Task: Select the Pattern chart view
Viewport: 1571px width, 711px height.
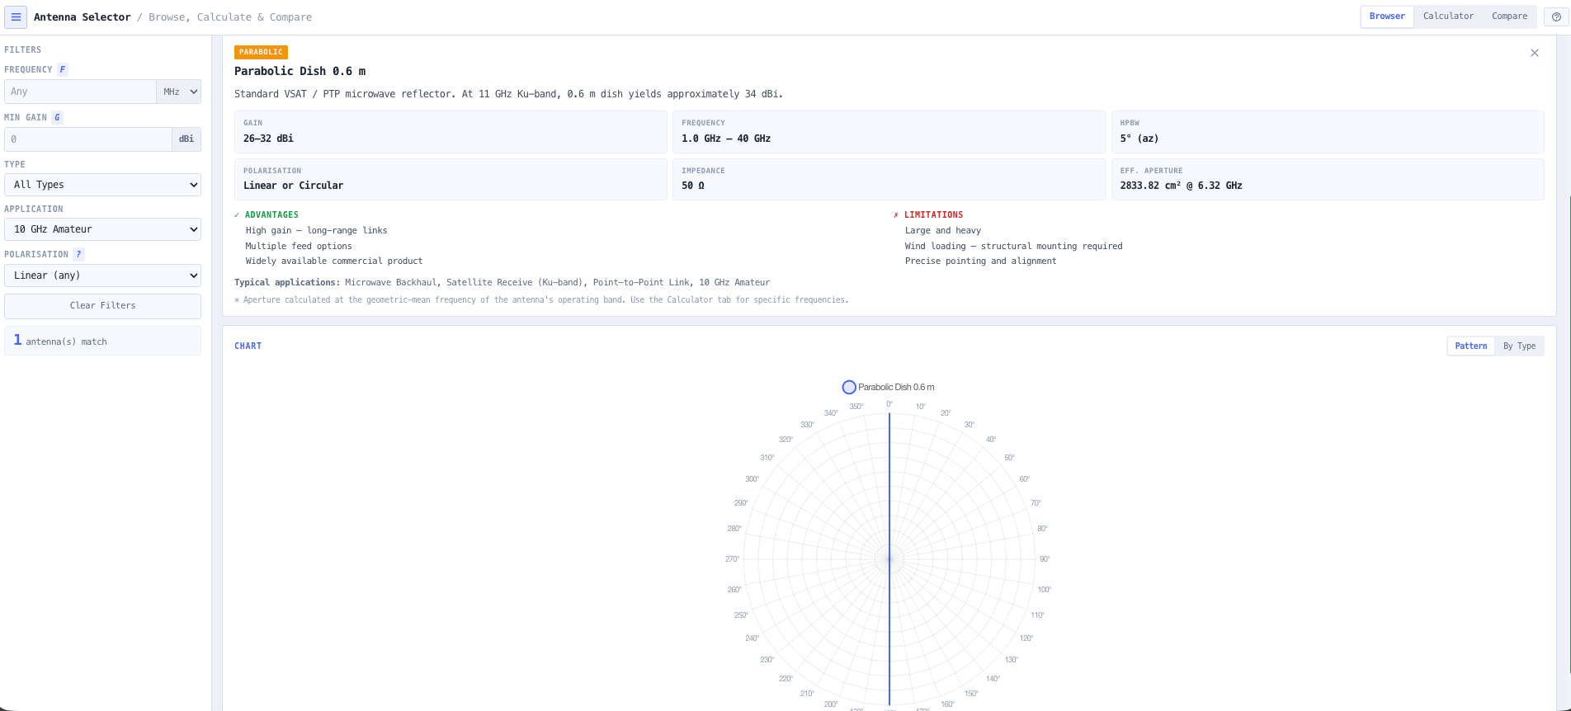Action: (1470, 346)
